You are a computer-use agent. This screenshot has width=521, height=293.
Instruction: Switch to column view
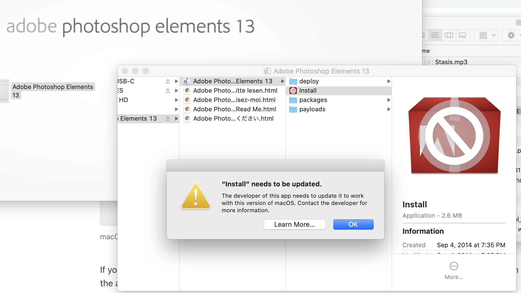point(449,35)
